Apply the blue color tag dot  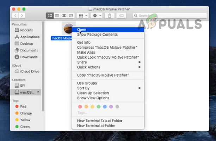click(105, 106)
